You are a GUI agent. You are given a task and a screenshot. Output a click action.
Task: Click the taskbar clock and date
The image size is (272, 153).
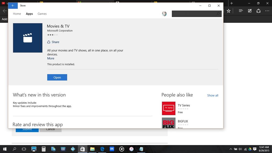pos(264,149)
